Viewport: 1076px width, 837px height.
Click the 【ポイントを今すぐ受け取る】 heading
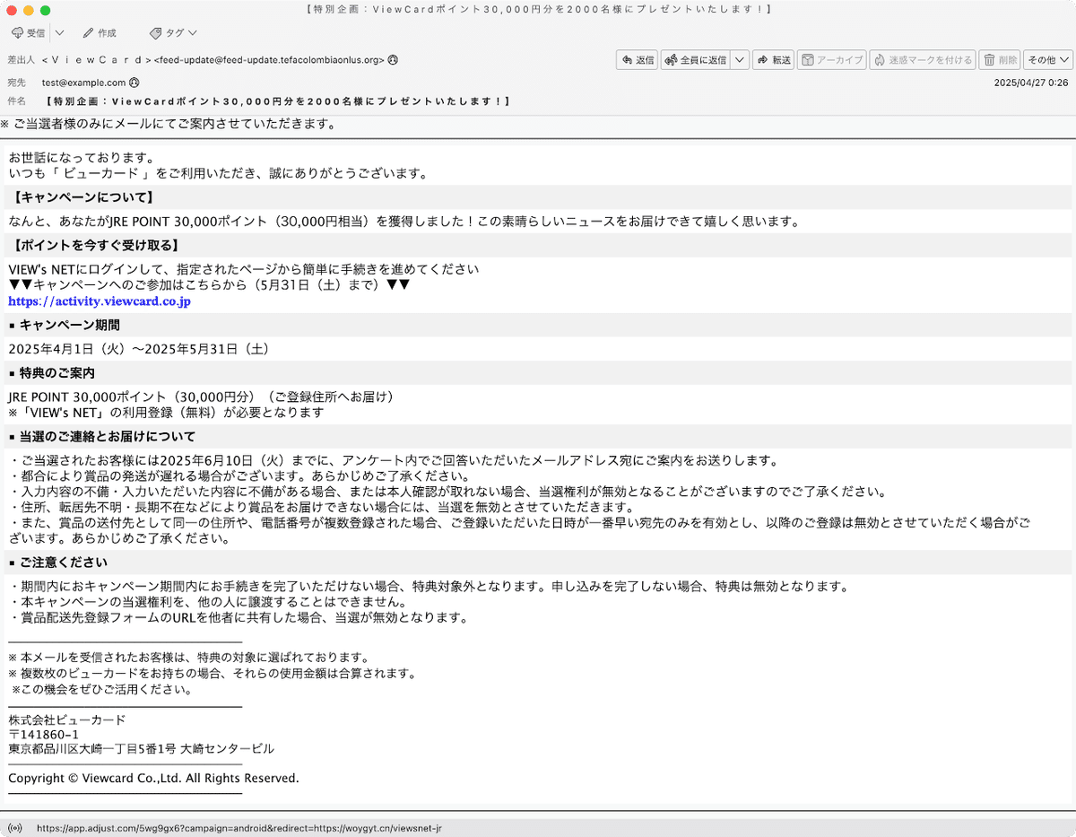[x=96, y=245]
